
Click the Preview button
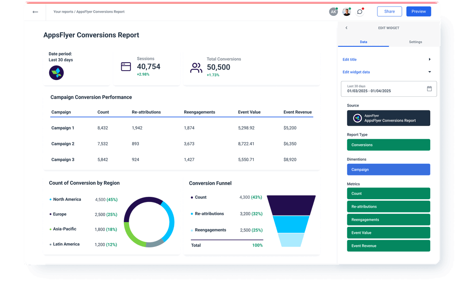pos(418,11)
